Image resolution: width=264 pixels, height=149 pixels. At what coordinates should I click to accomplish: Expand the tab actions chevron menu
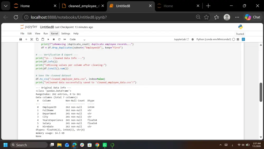[6, 6]
